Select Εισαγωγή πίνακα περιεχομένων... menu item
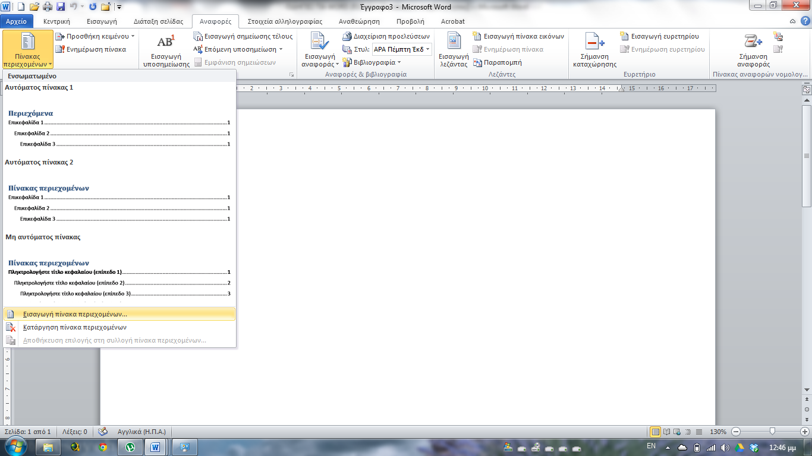Viewport: 812px width, 456px height. [x=119, y=314]
